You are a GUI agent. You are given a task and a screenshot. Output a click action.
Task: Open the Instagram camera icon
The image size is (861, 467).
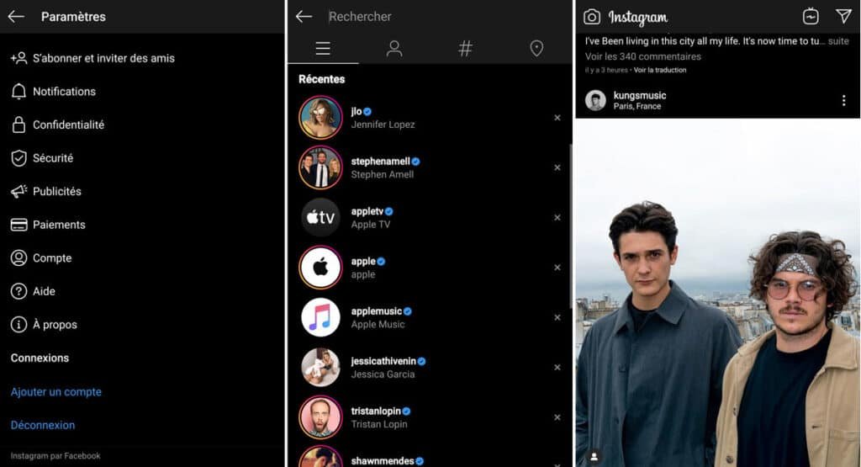[591, 17]
